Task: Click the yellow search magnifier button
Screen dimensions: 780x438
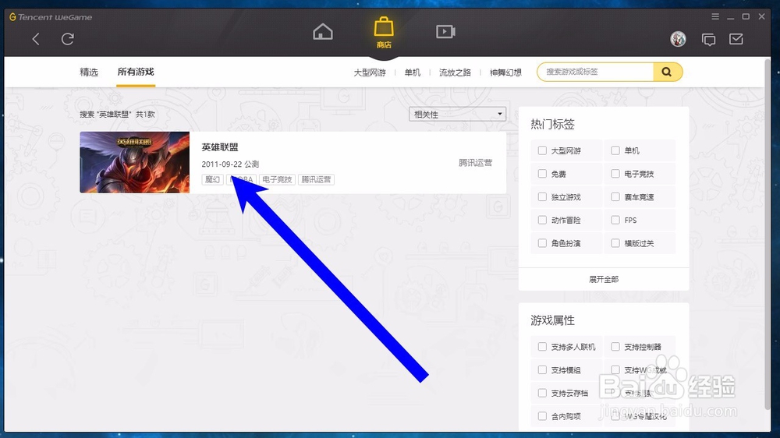Action: click(x=667, y=72)
